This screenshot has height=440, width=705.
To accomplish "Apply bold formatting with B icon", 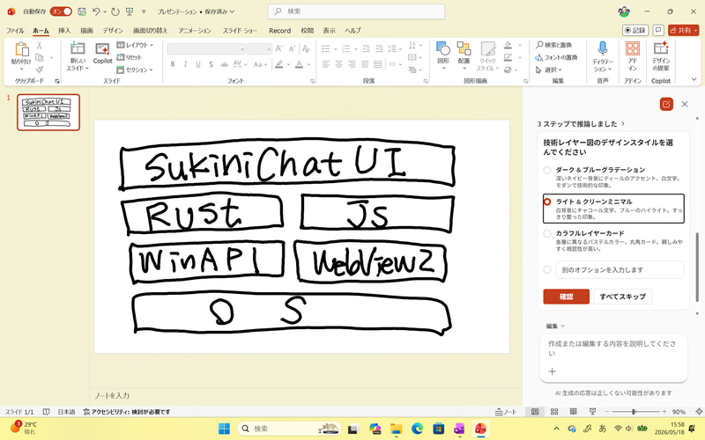I will pos(173,64).
